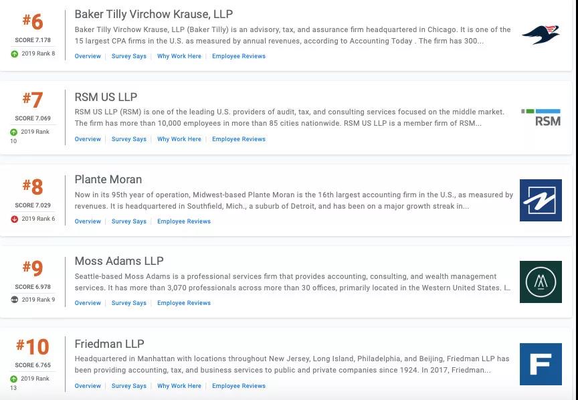Viewport: 578px width, 400px height.
Task: Click green up-arrow beside RSM US 2019 rank
Action: click(x=13, y=132)
